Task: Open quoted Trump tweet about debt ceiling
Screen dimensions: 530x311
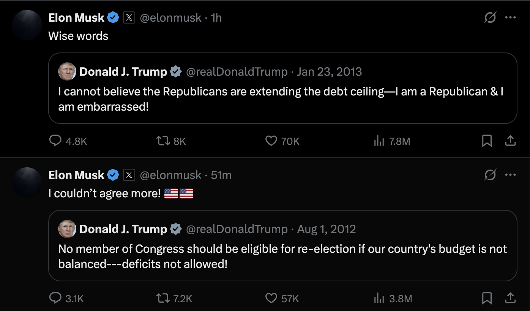Action: [283, 88]
